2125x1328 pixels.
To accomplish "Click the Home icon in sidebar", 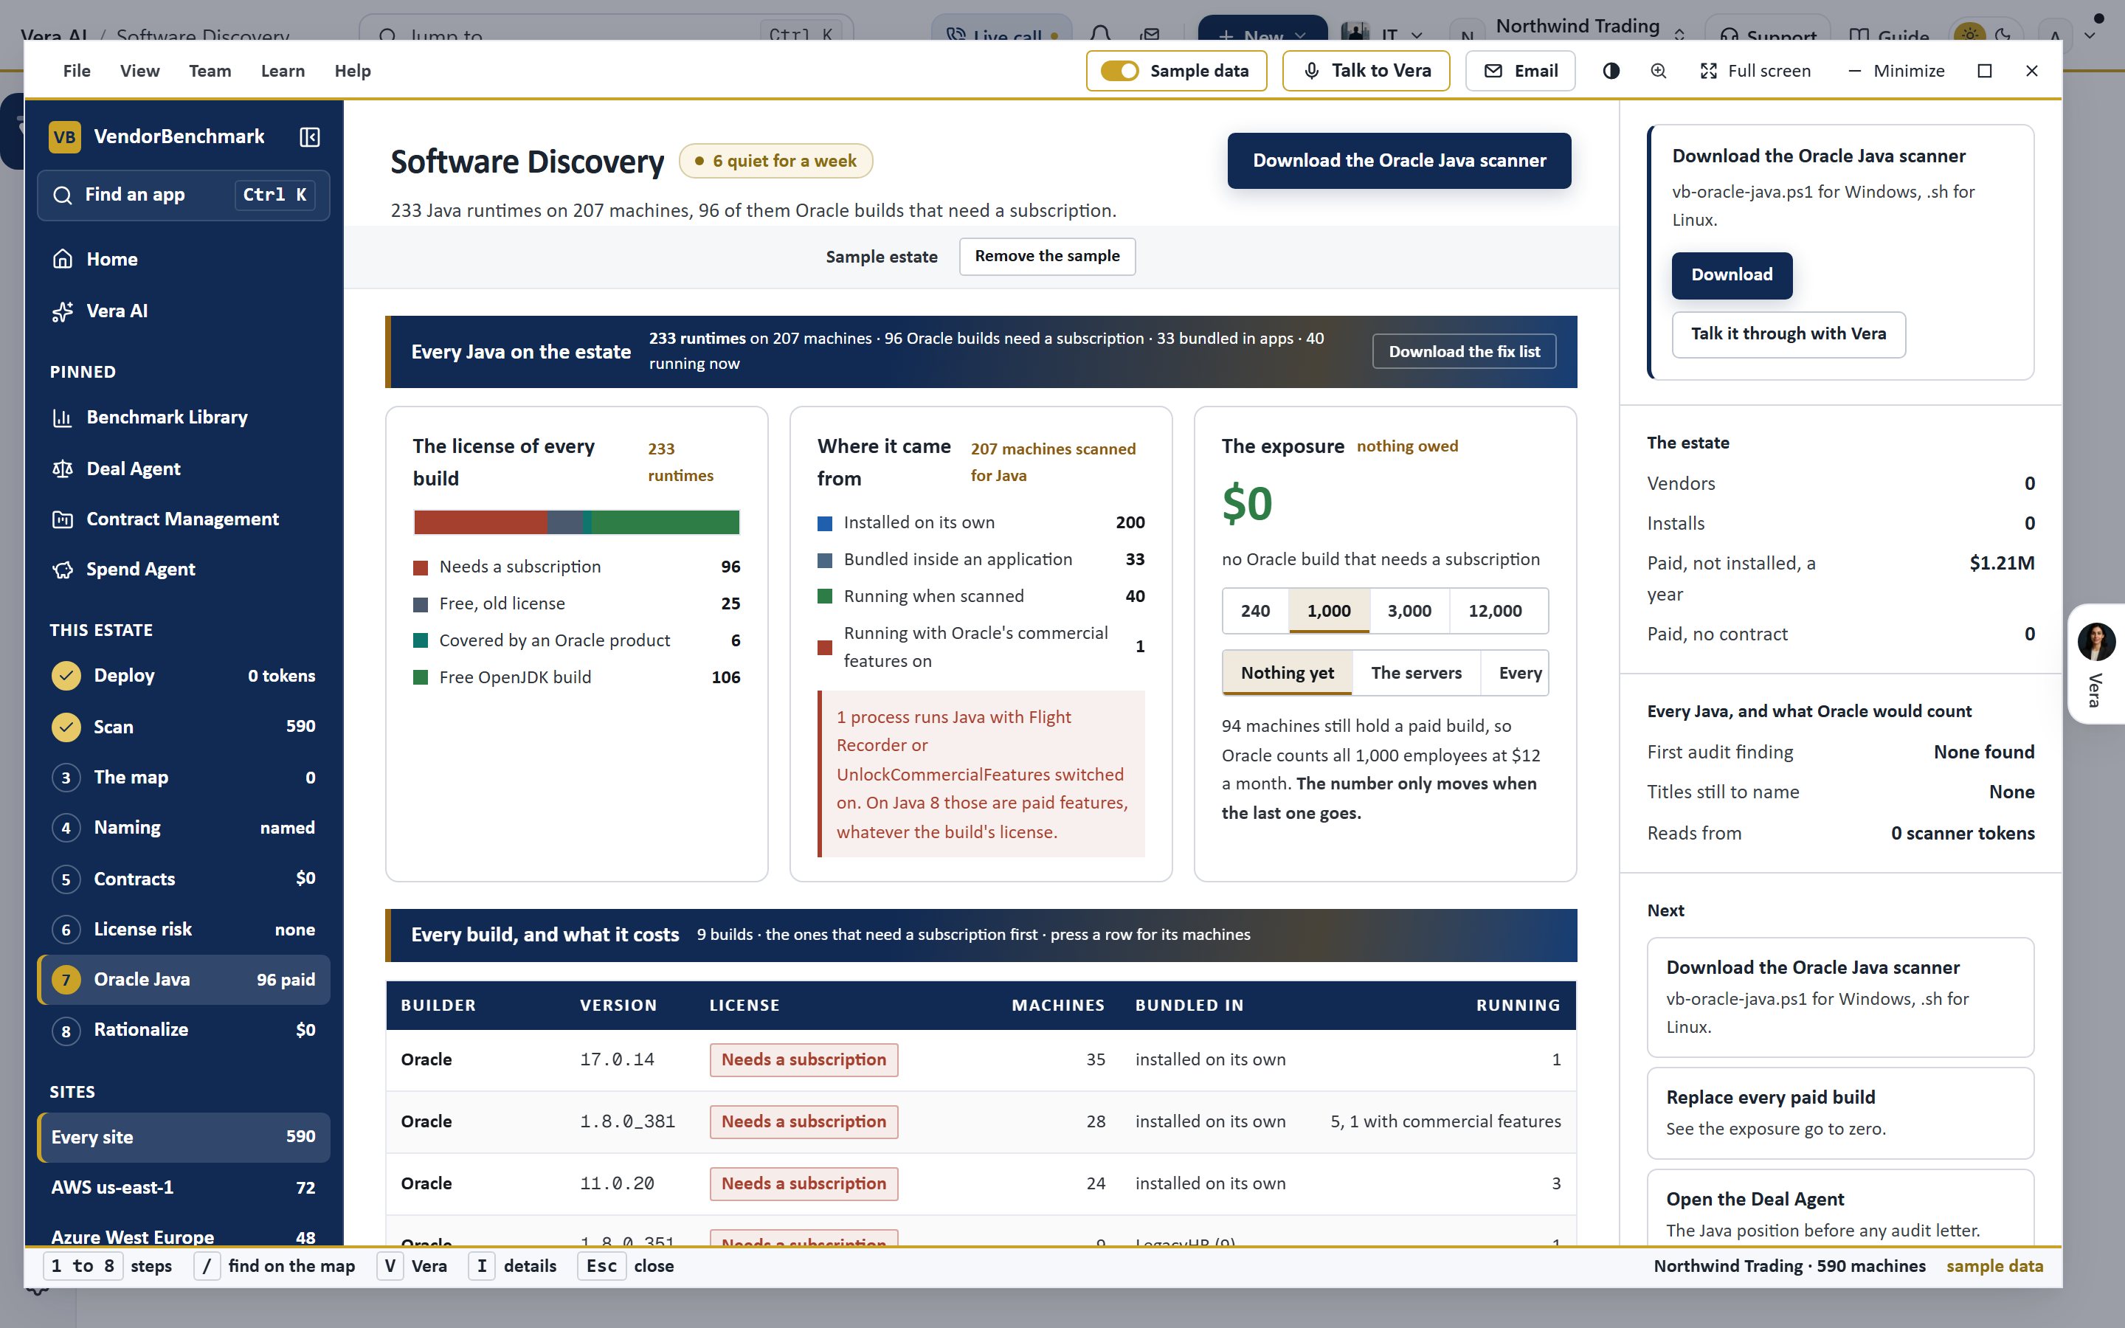I will (x=62, y=259).
